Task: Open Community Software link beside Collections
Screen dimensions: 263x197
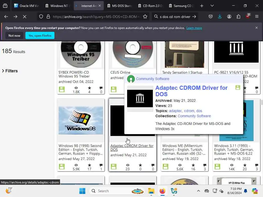Action: pyautogui.click(x=194, y=116)
